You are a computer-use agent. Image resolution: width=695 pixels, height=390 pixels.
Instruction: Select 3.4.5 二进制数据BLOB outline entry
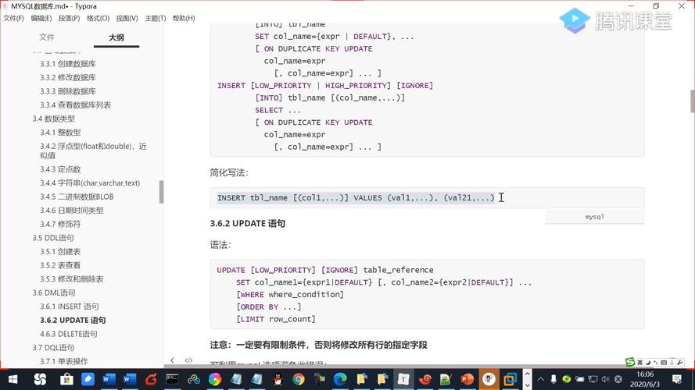[77, 197]
